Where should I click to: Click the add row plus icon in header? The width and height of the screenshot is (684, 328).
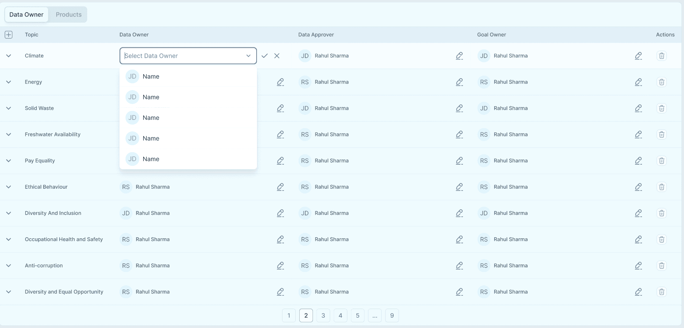(9, 34)
